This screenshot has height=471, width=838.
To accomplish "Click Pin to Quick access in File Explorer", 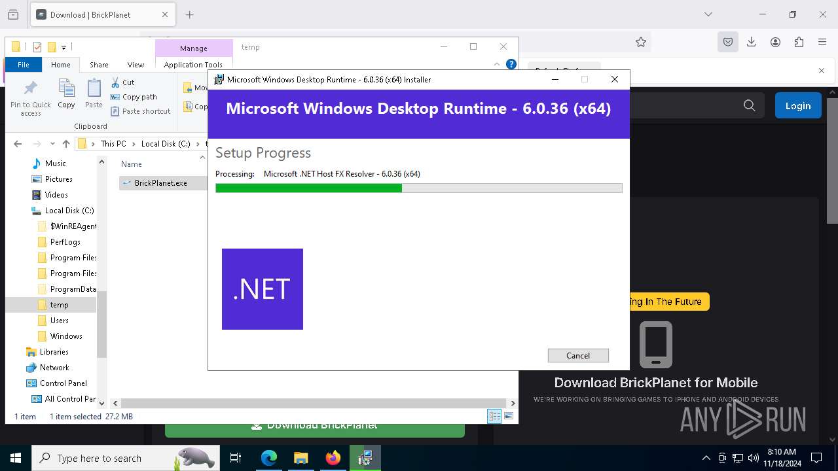I will [30, 99].
